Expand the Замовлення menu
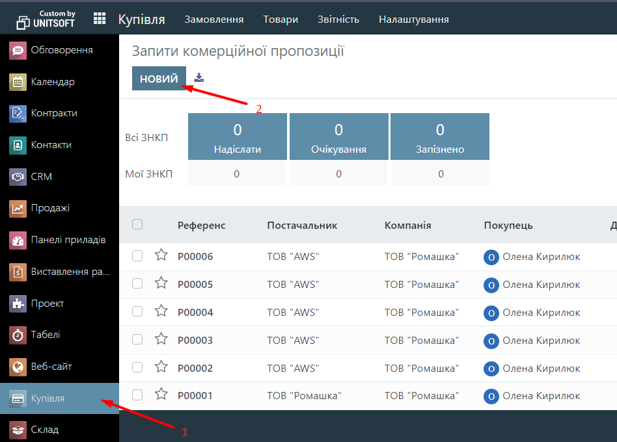 pos(214,19)
